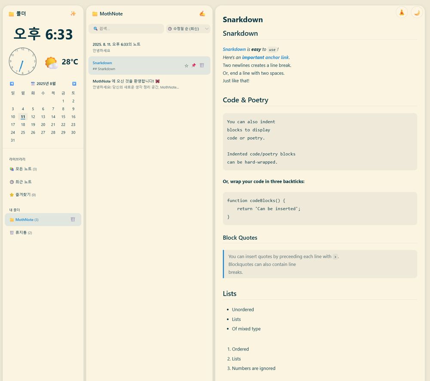
Task: Star the Snarkdown note as favorite
Action: [x=187, y=65]
